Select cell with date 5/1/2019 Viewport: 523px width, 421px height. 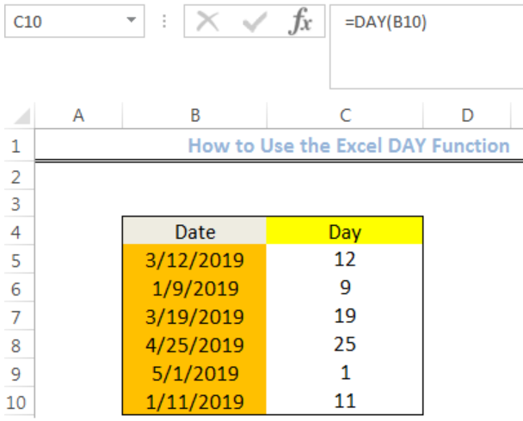[x=194, y=373]
